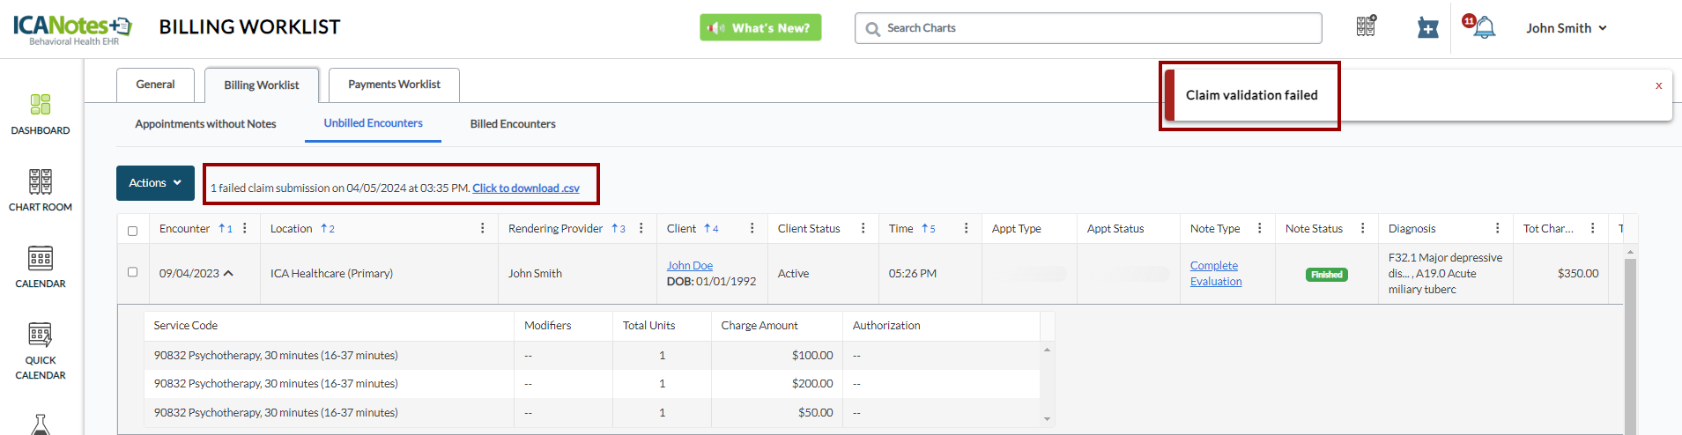Click the Search Charts input field
This screenshot has width=1682, height=435.
tap(1088, 28)
